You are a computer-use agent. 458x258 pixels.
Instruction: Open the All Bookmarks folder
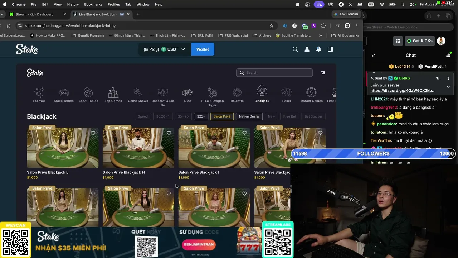coord(345,35)
